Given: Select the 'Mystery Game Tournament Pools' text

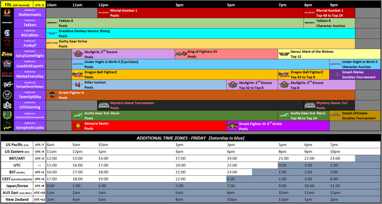Looking at the screenshot, I should click(x=132, y=105).
